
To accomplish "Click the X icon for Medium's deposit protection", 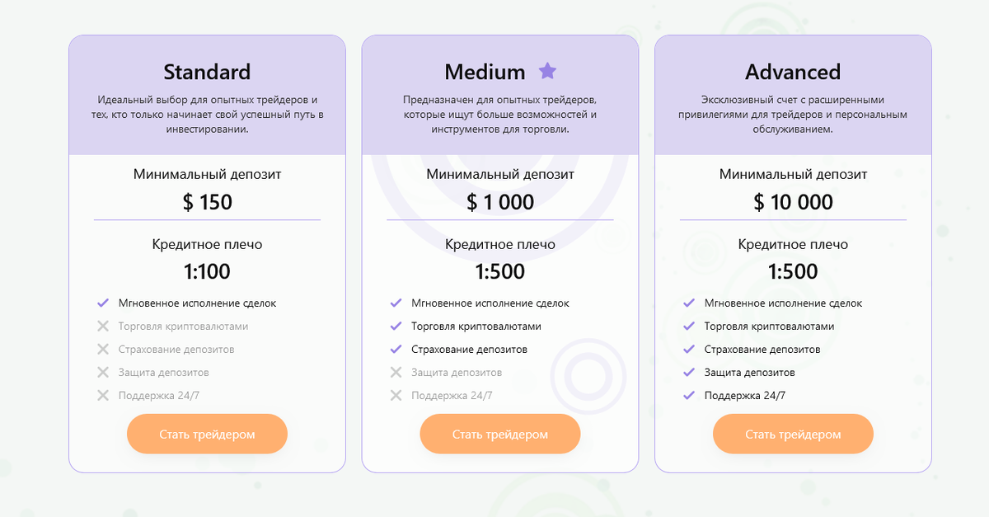I will [396, 372].
